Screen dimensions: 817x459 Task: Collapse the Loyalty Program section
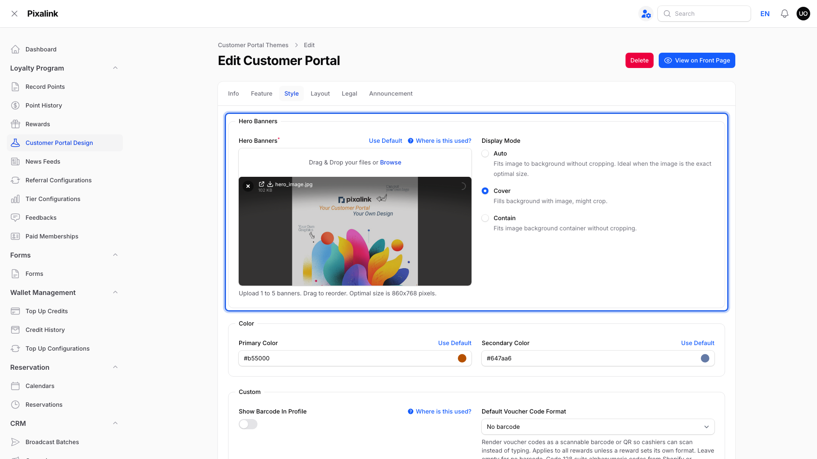point(115,68)
